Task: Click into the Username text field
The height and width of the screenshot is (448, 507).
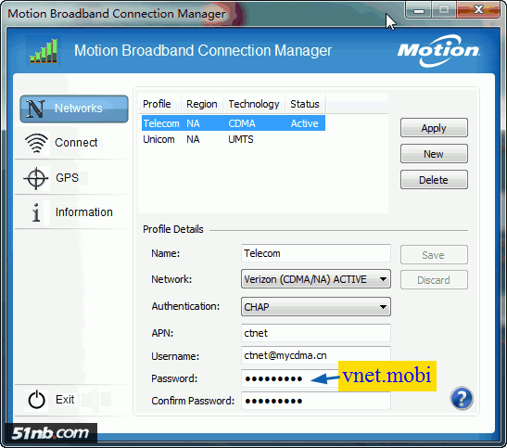Action: click(315, 355)
